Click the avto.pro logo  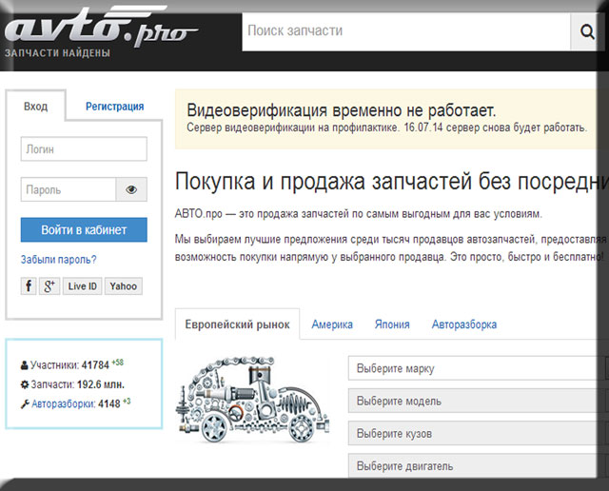click(x=100, y=29)
